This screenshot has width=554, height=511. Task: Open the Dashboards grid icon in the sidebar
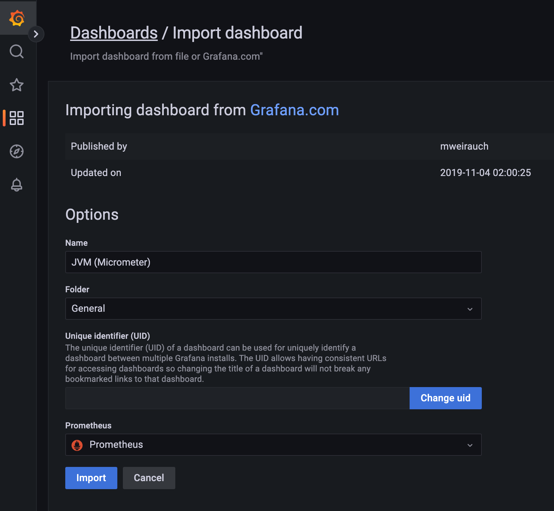[x=17, y=118]
